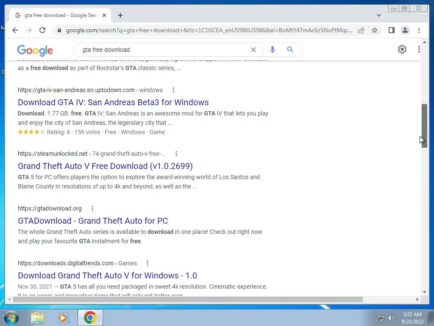Open the tab search dropdown arrow
Screen dimensions: 434x326
tap(378, 15)
